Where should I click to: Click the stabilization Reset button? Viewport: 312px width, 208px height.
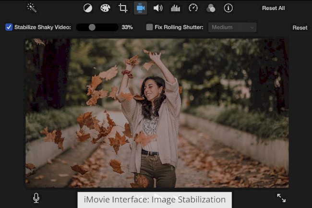pos(300,27)
